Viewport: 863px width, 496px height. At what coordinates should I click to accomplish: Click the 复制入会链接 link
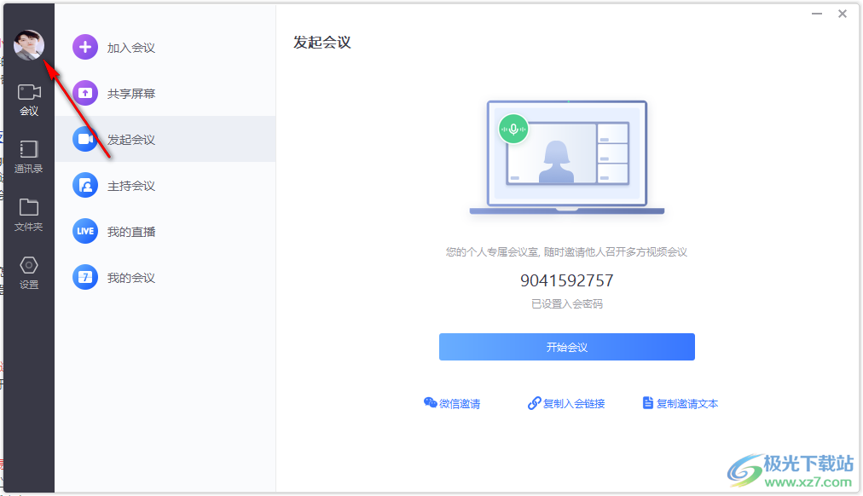pyautogui.click(x=566, y=403)
